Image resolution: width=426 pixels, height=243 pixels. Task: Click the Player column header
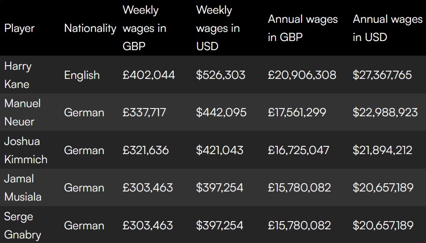click(20, 28)
